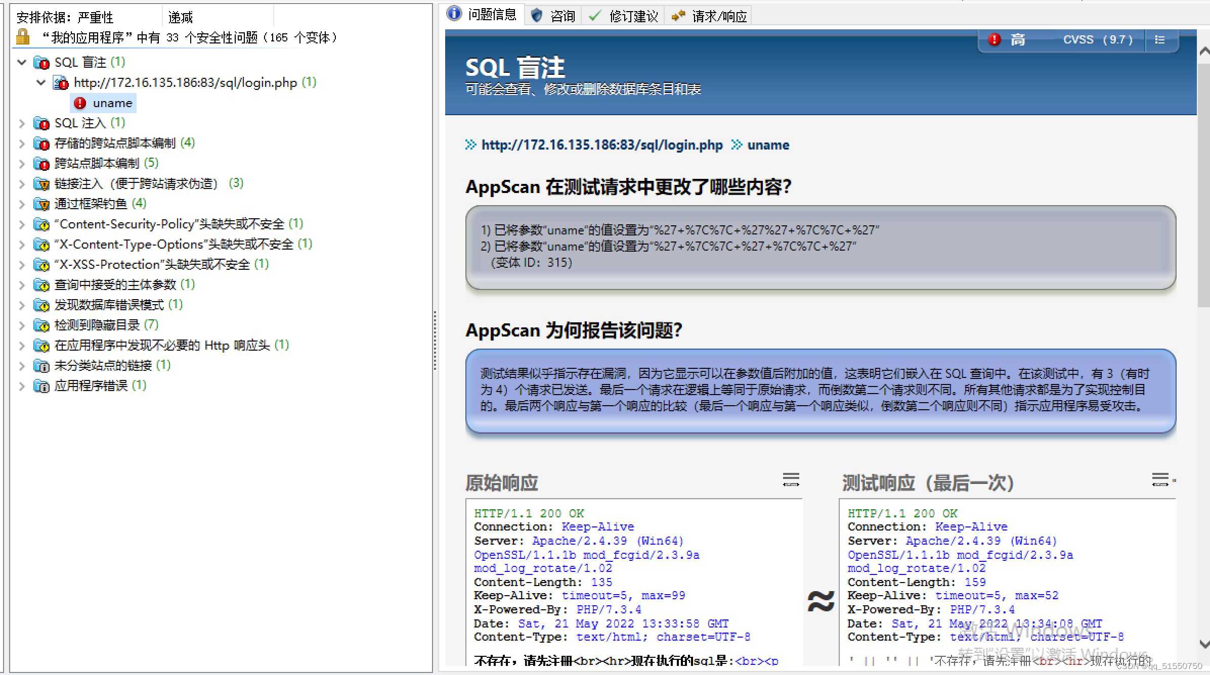The image size is (1210, 675).
Task: Click the details pane scroll up arrow
Action: point(1204,51)
